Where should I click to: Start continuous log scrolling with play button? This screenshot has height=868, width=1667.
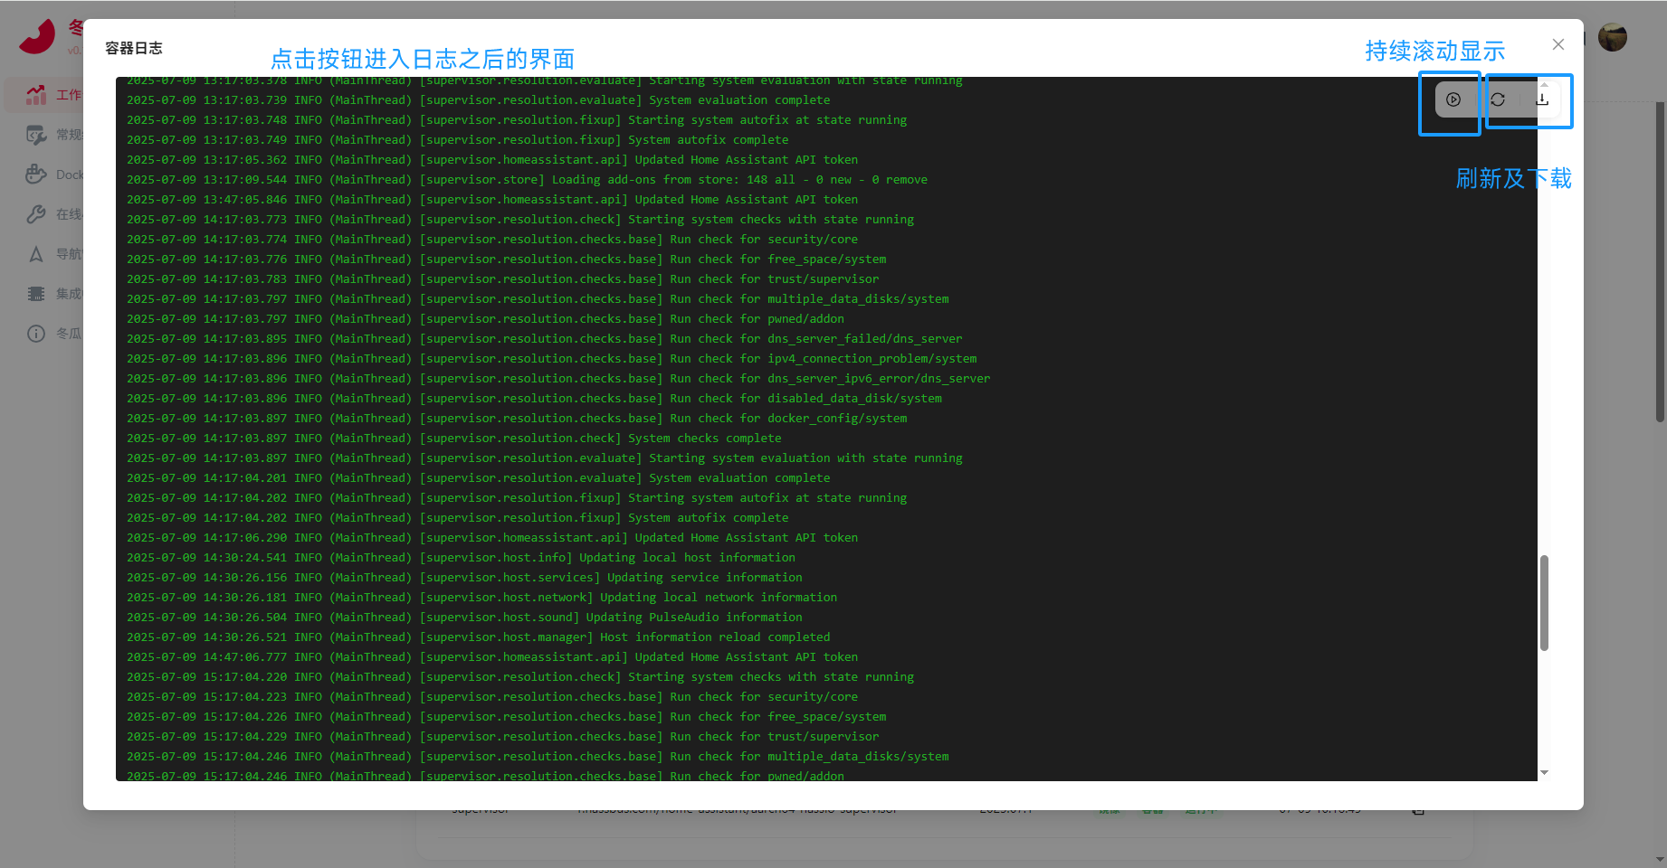pos(1453,99)
